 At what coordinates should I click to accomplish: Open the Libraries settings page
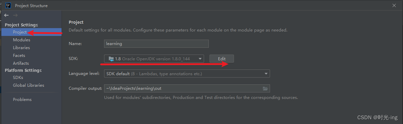pyautogui.click(x=21, y=48)
